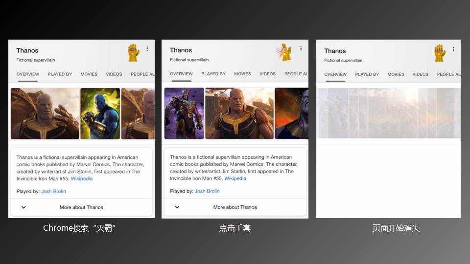The image size is (470, 264).
Task: Click the 'Played by:' label in the left panel
Action: click(x=28, y=191)
